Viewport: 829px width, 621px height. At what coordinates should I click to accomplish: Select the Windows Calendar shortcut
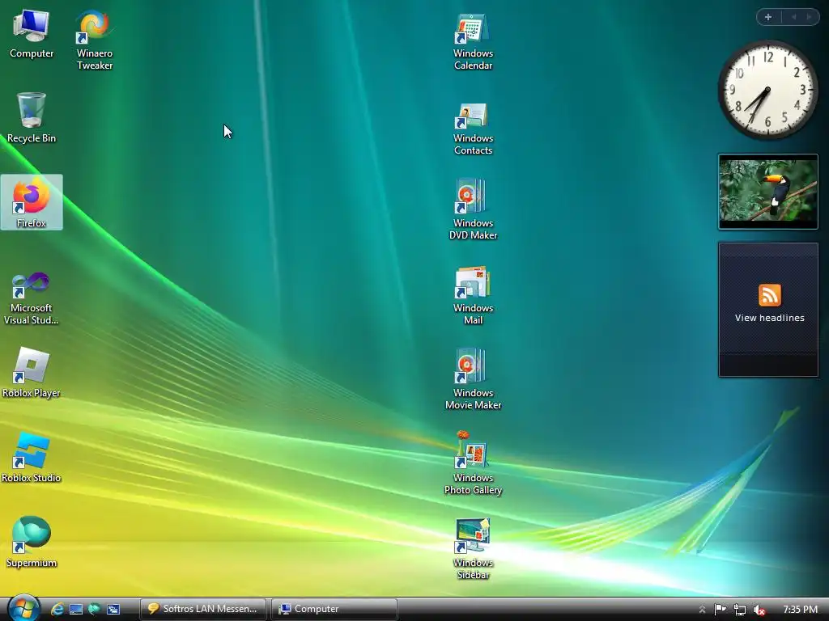(473, 42)
